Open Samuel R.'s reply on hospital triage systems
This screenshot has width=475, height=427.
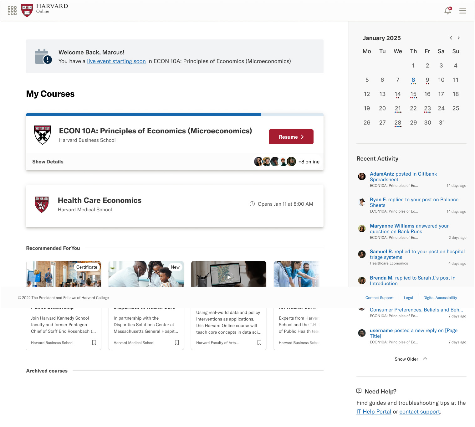click(417, 255)
